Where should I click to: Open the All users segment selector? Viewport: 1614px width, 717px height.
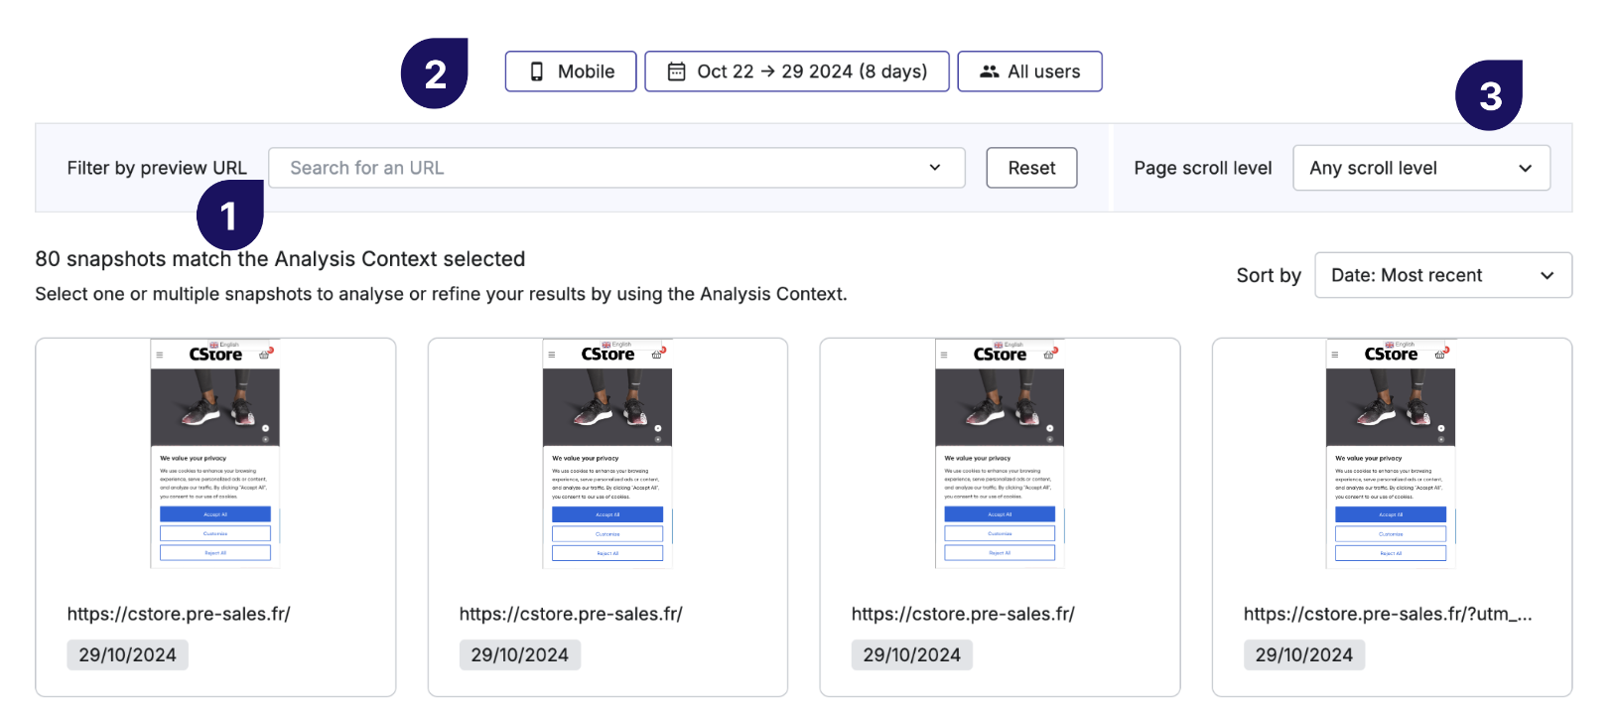tap(1029, 72)
